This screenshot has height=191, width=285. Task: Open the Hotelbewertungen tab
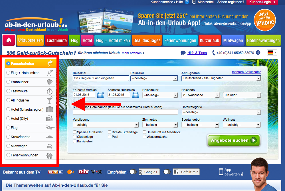(263, 40)
